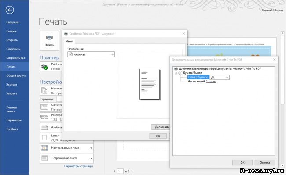Select the root Дополнительные параметры документа item
This screenshot has height=175, width=286.
[220, 68]
